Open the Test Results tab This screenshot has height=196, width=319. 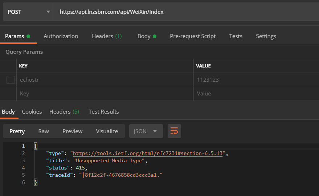[x=103, y=112]
